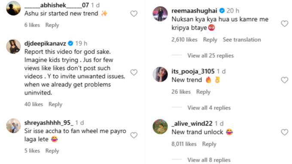Like reemaashughai's comment with the heart icon
292x164 pixels.
[284, 24]
